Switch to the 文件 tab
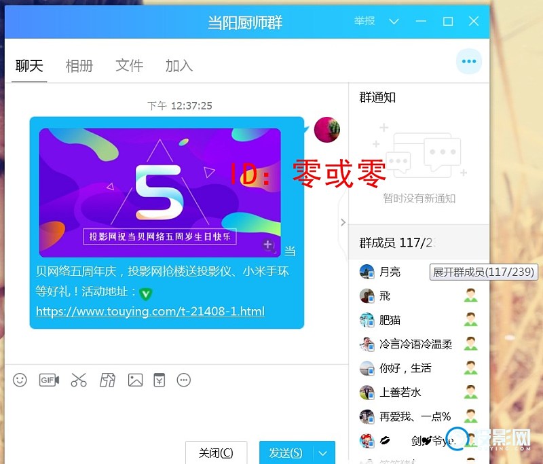The width and height of the screenshot is (543, 464). coord(129,66)
